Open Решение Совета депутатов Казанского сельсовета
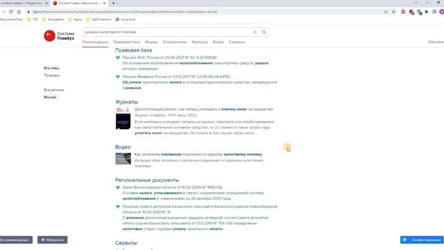The height and width of the screenshot is (250, 444). click(x=200, y=209)
